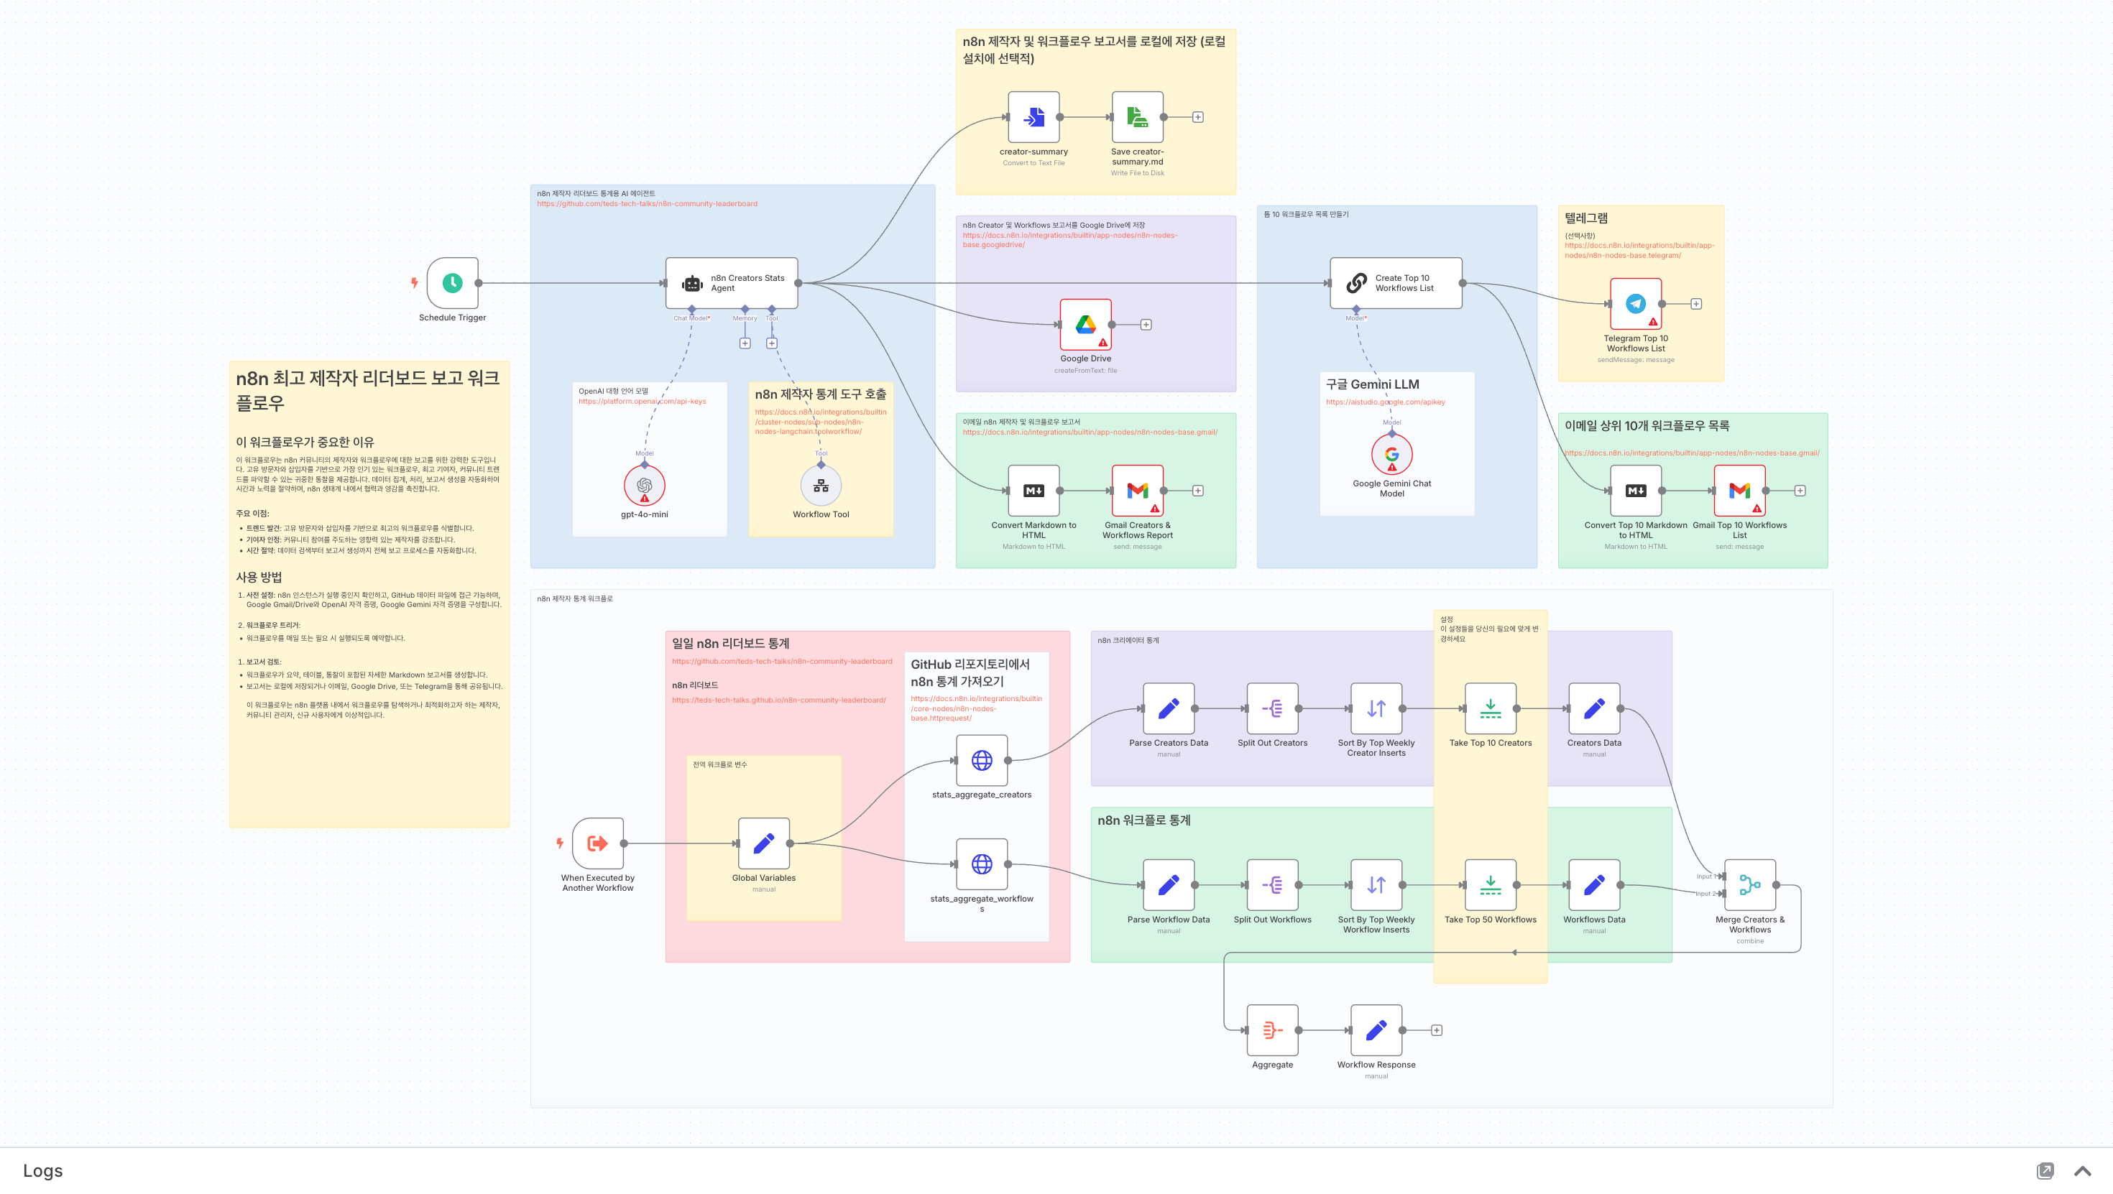Open Gmail docs link in email report note
The width and height of the screenshot is (2113, 1194).
(x=1090, y=433)
